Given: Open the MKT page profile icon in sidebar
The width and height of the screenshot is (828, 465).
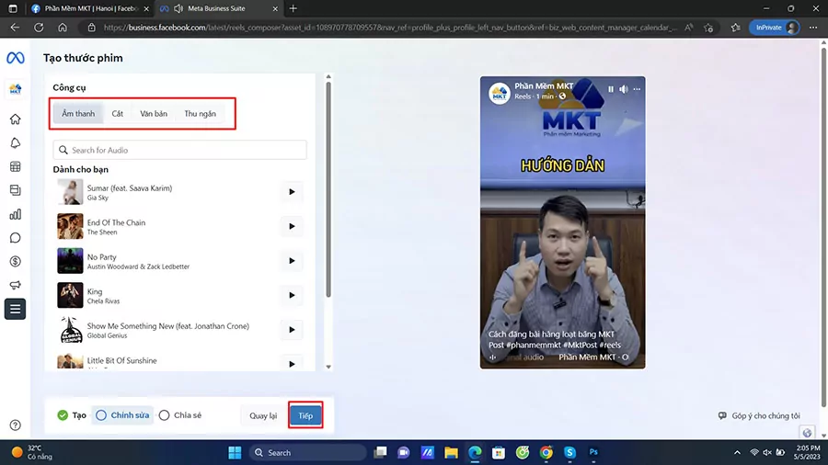Looking at the screenshot, I should coord(16,89).
